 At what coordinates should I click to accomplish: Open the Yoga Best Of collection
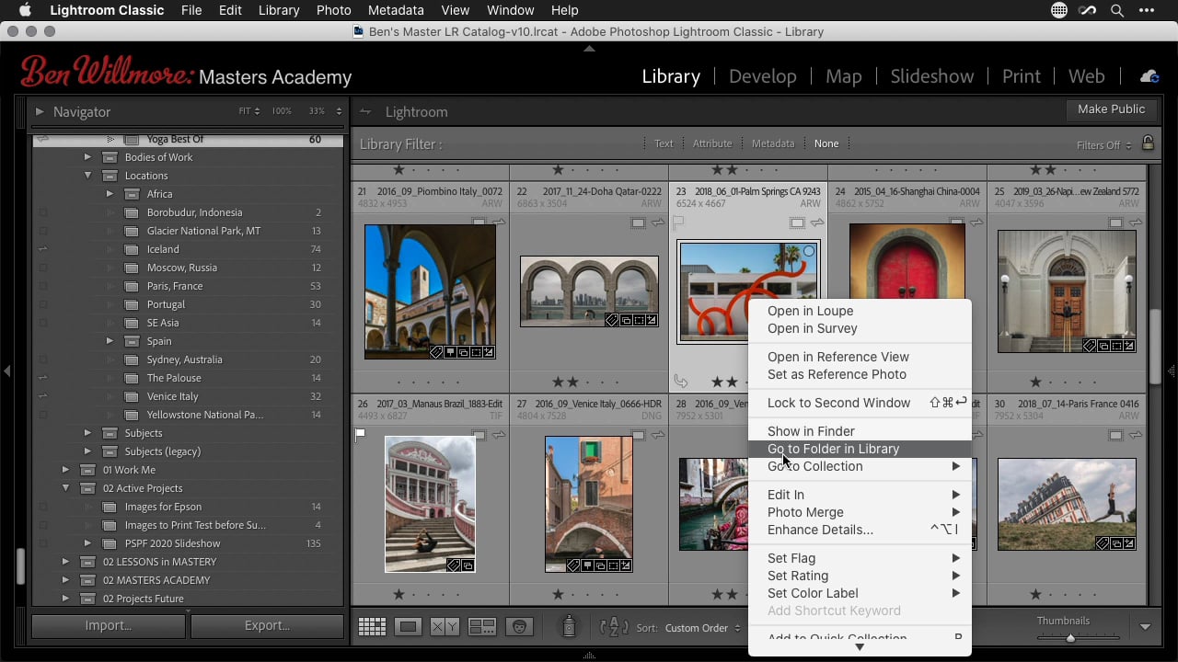coord(189,140)
